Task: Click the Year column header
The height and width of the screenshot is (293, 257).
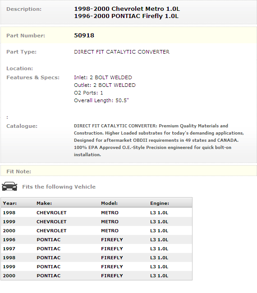Action: point(10,203)
